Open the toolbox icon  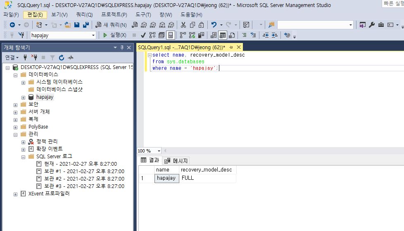381,25
